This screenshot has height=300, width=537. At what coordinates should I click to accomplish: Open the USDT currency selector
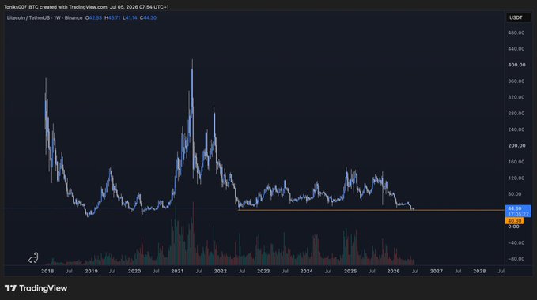coord(518,17)
